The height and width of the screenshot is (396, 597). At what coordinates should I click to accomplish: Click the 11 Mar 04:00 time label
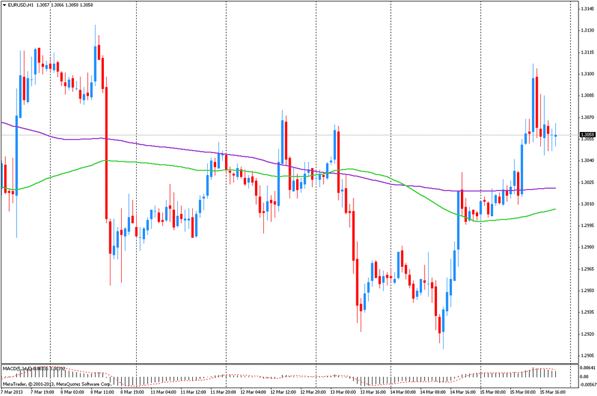[x=163, y=392]
